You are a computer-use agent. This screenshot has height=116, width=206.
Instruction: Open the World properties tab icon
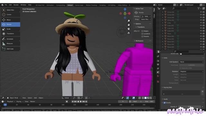click(x=158, y=76)
